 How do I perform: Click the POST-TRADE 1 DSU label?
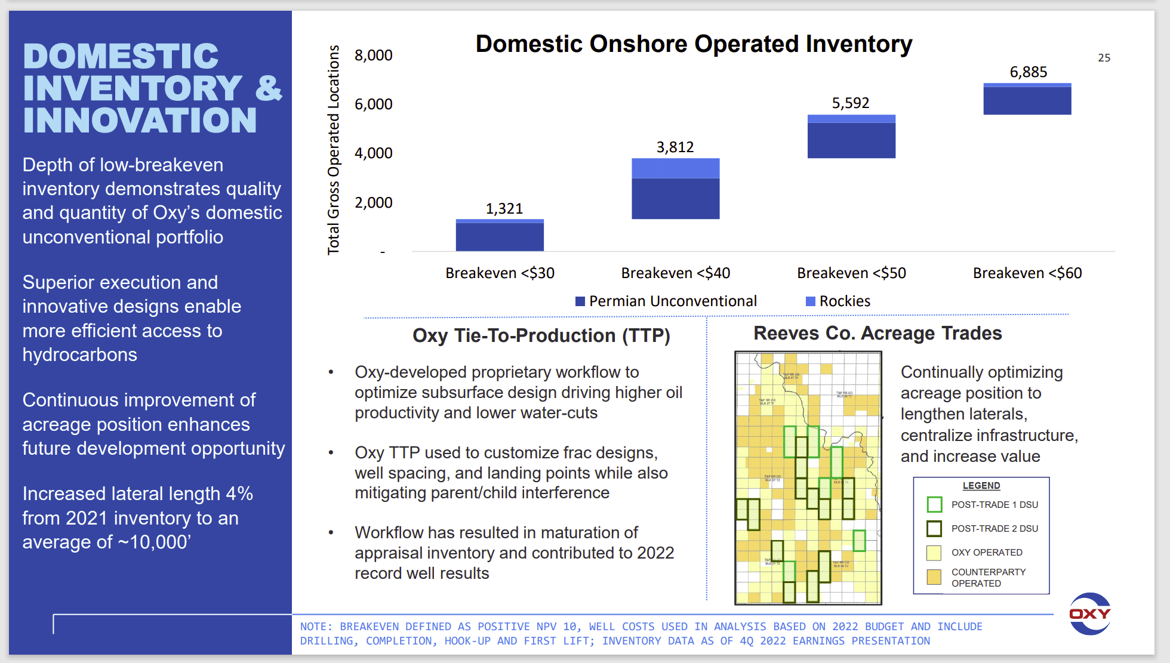(995, 505)
